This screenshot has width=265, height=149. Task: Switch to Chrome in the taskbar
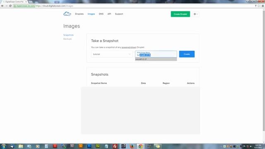coord(141,146)
